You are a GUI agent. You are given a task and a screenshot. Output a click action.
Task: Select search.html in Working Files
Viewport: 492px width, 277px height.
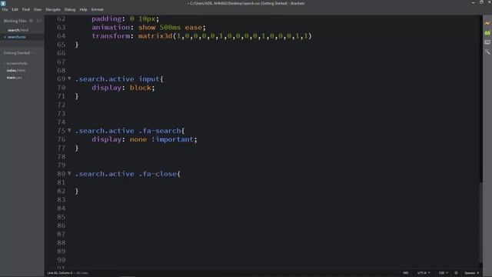tap(18, 30)
